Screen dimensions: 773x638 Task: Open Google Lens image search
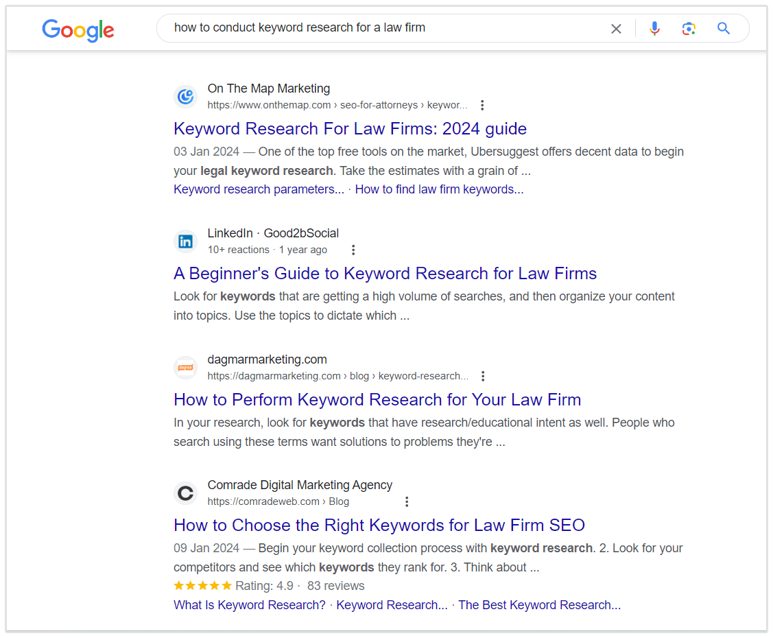point(689,29)
